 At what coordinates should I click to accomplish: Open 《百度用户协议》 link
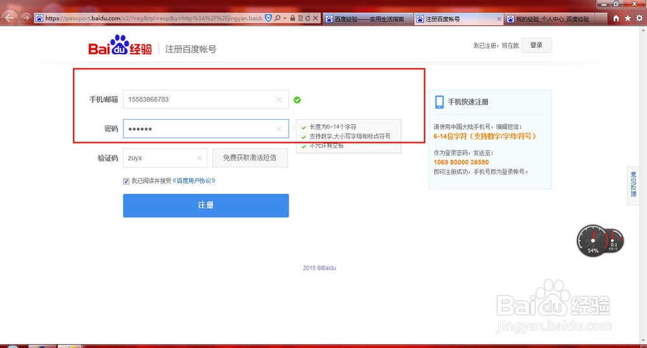coord(194,180)
